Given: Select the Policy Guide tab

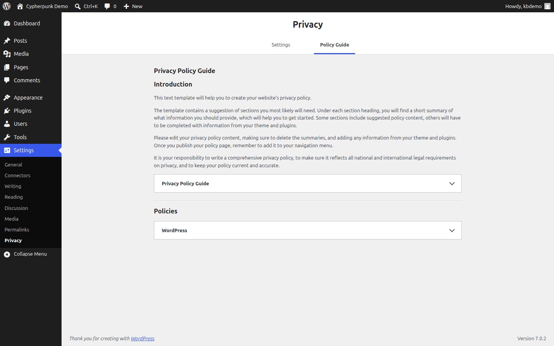Looking at the screenshot, I should click(x=334, y=45).
